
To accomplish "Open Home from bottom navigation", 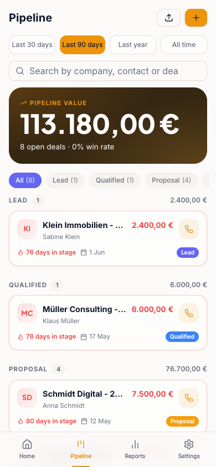I will click(27, 449).
